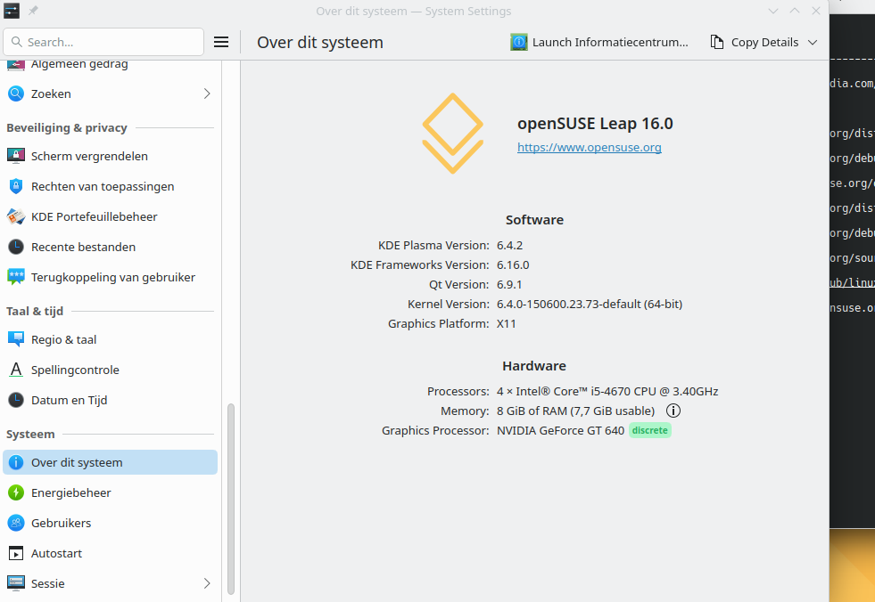Open Regio & taal settings
Viewport: 875px width, 602px height.
click(63, 339)
